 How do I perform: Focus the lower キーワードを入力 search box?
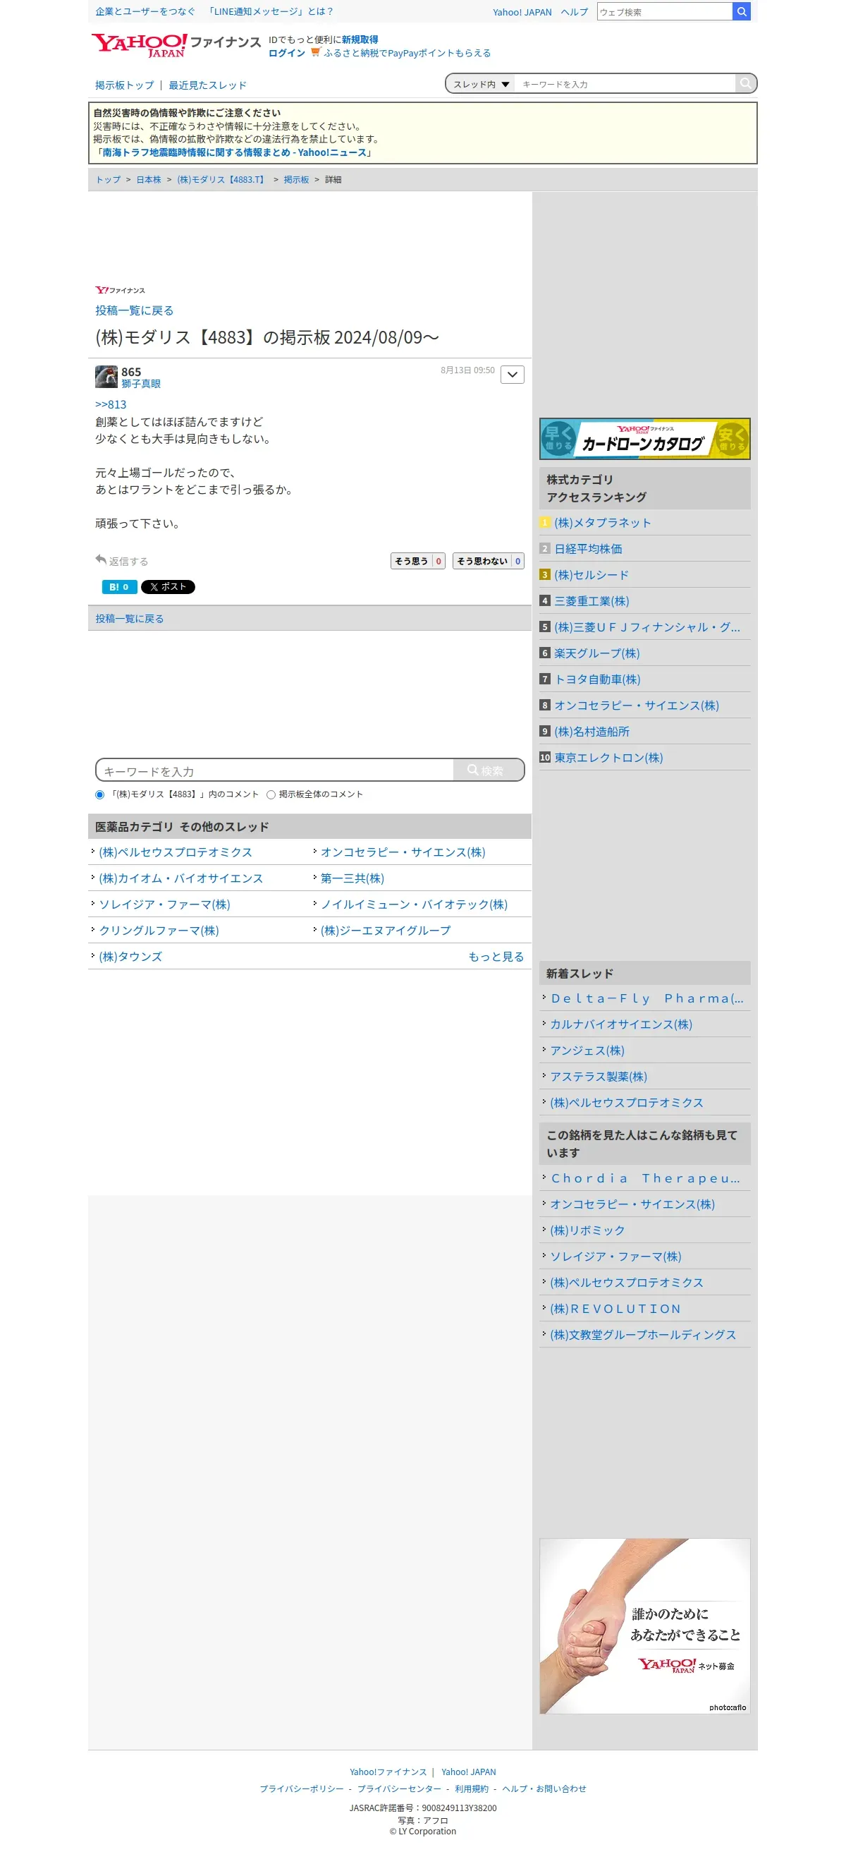274,770
